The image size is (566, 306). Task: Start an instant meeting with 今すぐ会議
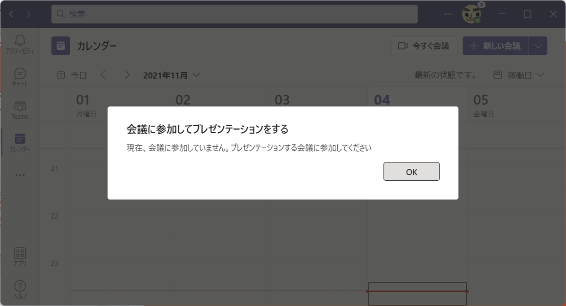coord(424,46)
